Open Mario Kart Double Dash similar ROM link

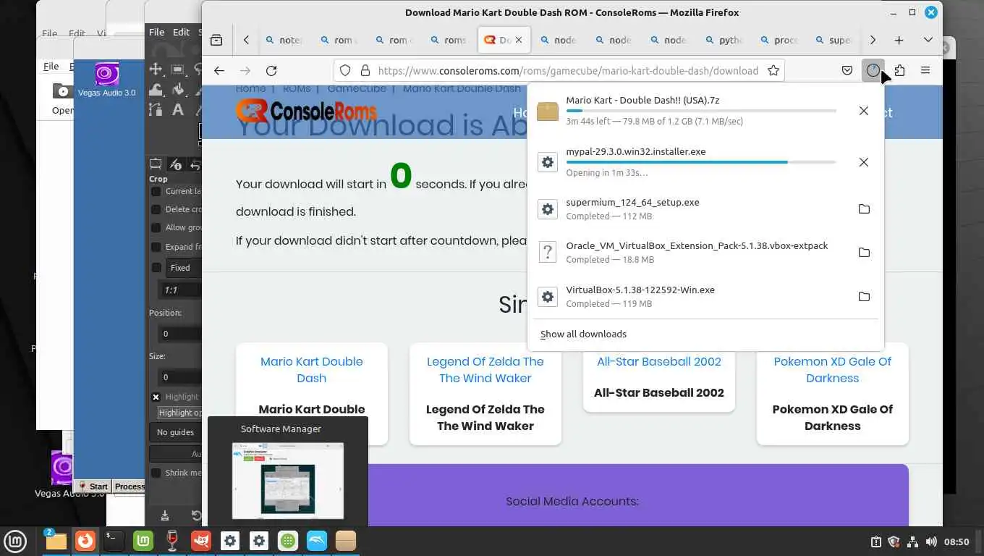[x=312, y=369]
